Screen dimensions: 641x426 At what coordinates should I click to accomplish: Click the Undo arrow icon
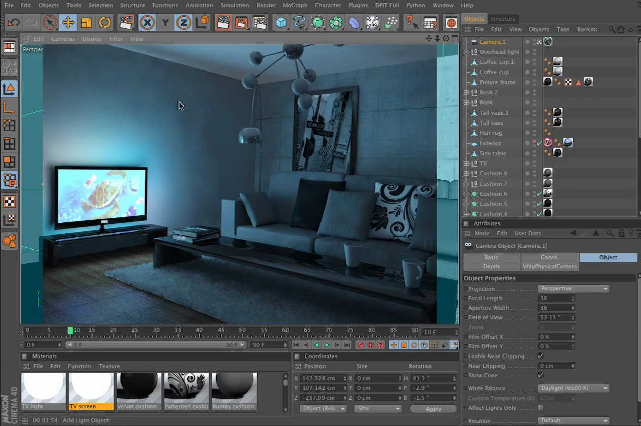coord(14,22)
